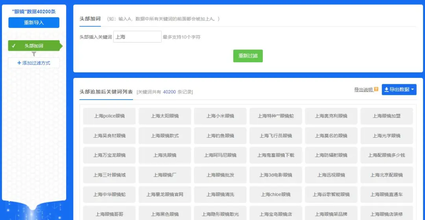Click keyword 上海眼镜架品牌
Viewport: 425px width, 220px height.
pos(331,213)
